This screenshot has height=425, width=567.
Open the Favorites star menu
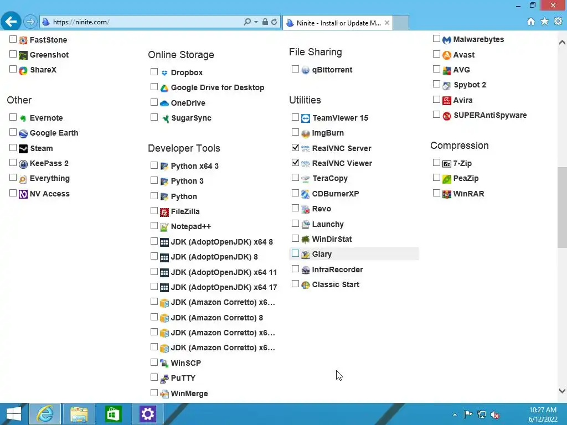pos(545,22)
